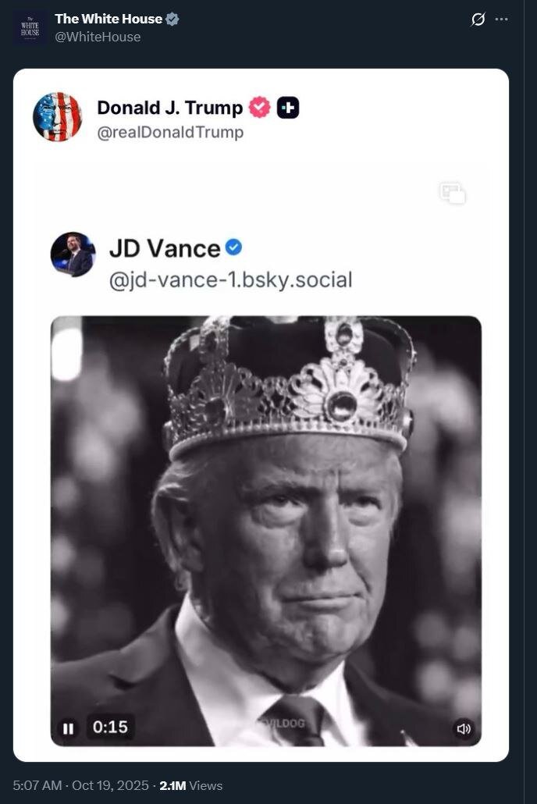Screen dimensions: 537x804
Task: Click the @jd-vance-1.bsky.social handle
Action: [230, 279]
